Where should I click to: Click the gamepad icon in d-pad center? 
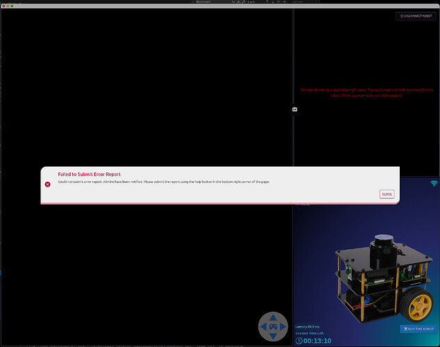pos(273,327)
